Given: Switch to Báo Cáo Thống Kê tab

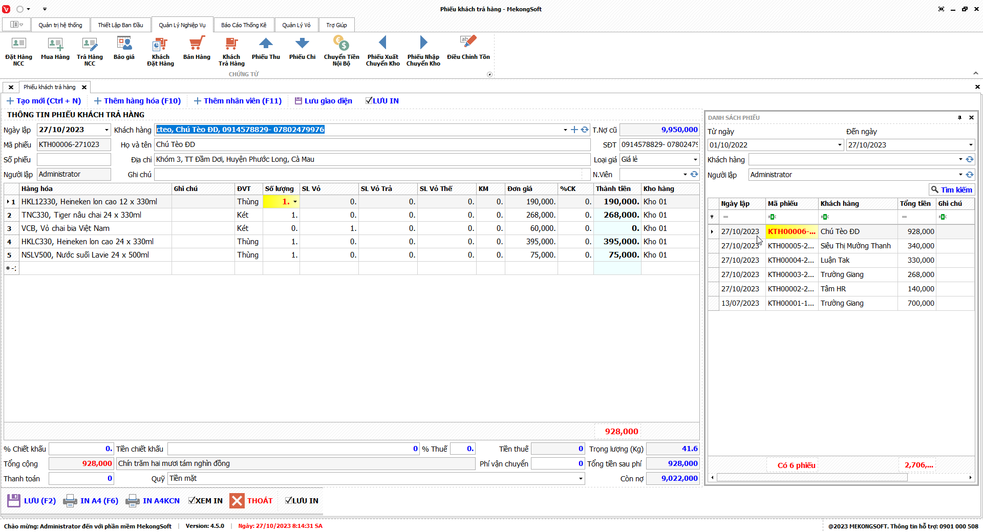Looking at the screenshot, I should pyautogui.click(x=244, y=25).
